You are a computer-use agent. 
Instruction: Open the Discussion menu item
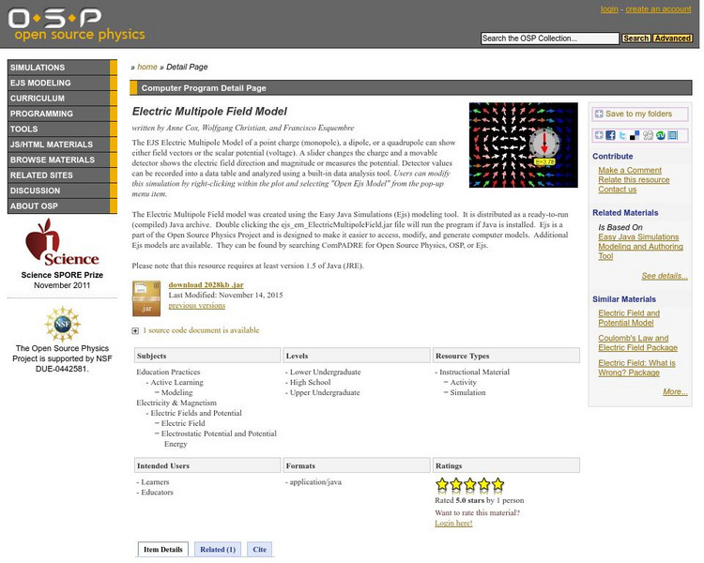(x=62, y=190)
